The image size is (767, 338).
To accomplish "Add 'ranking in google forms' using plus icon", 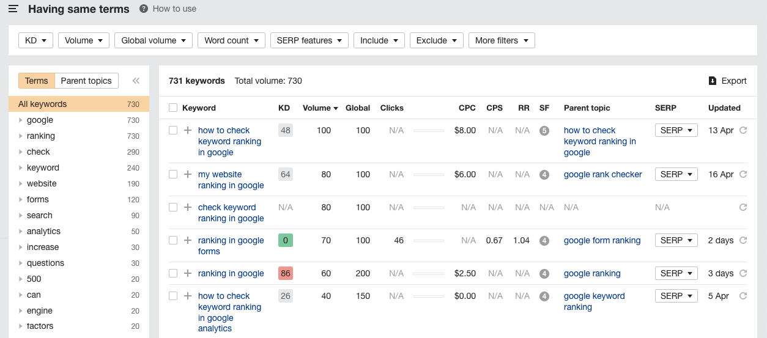I will tap(188, 240).
